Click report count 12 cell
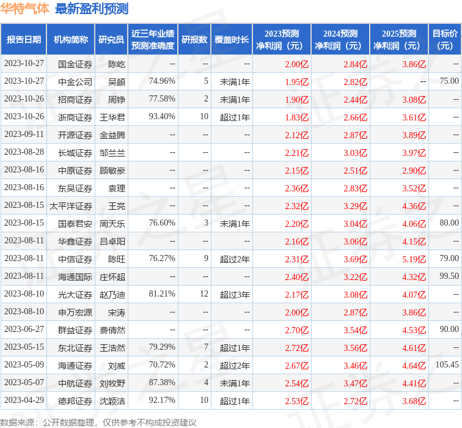Screen dimensions: 462x428 pos(204,293)
